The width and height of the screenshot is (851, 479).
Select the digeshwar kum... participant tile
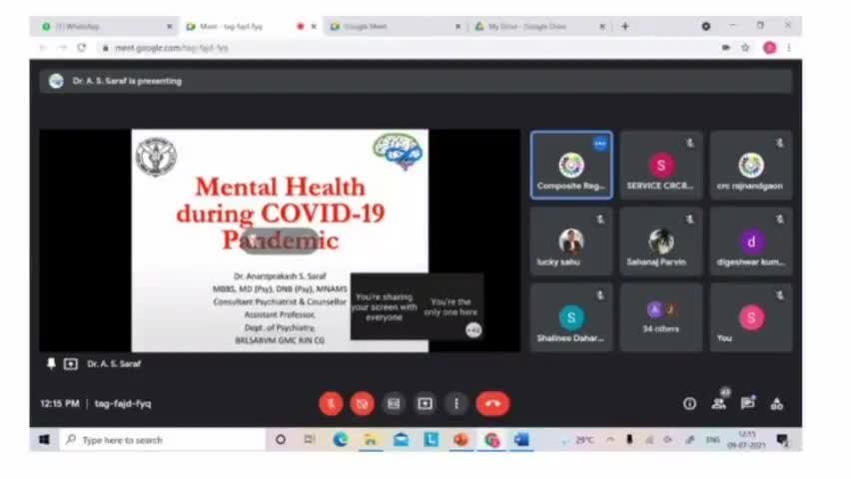(x=751, y=241)
